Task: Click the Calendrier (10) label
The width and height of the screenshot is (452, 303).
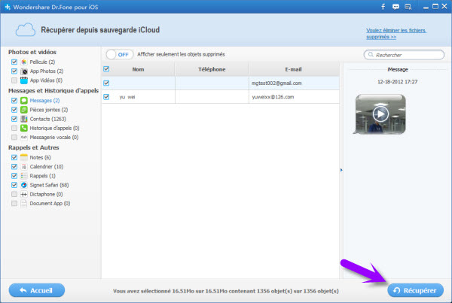Action: point(47,167)
